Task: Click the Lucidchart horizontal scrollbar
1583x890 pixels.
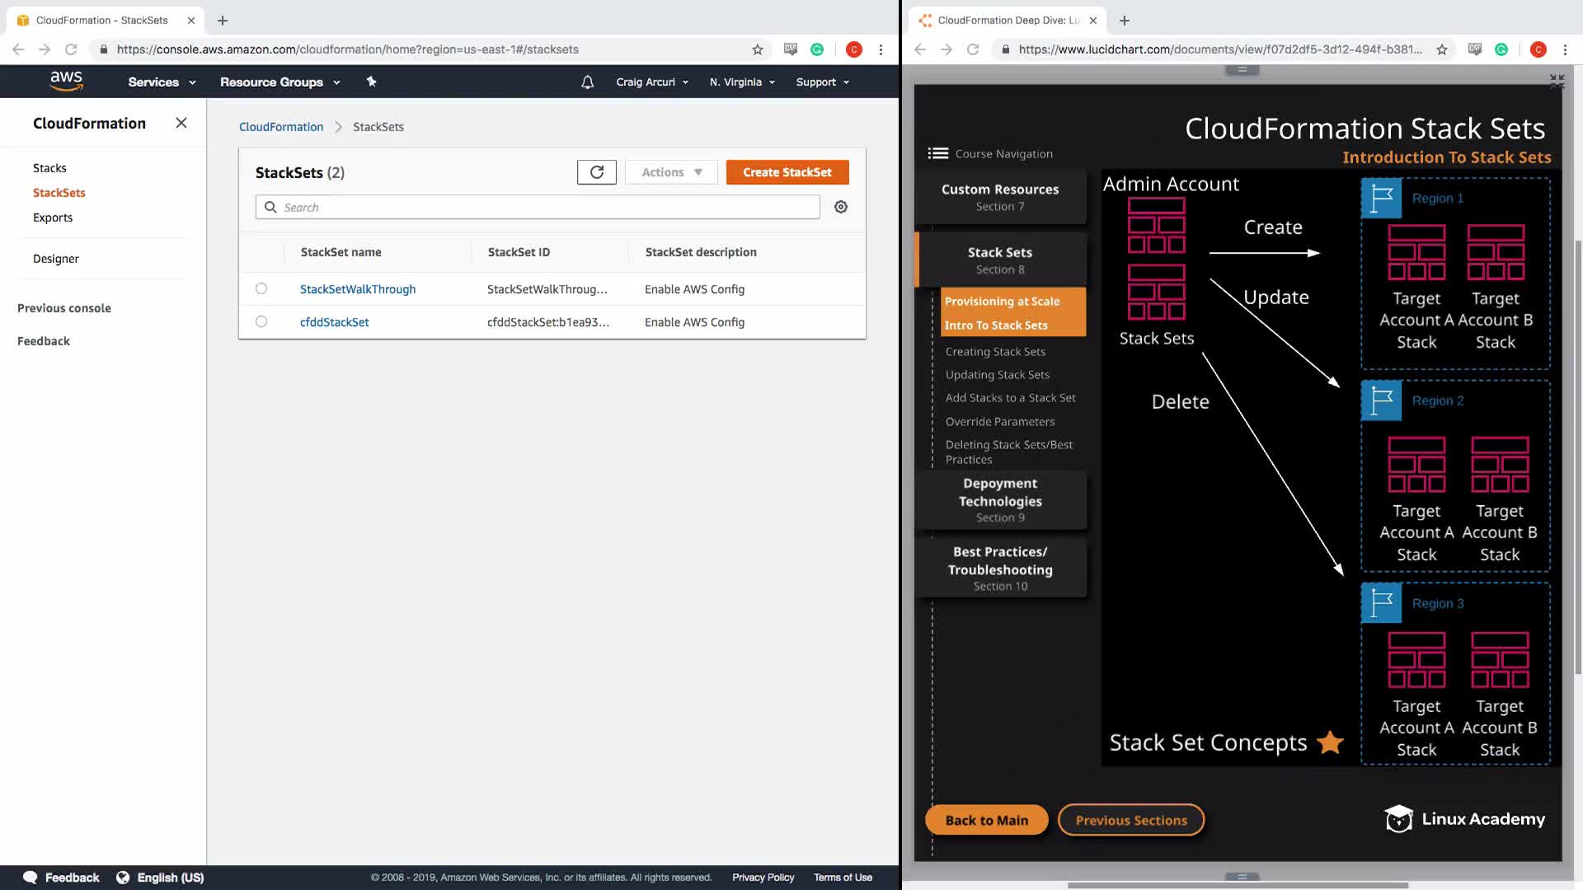Action: [1237, 885]
